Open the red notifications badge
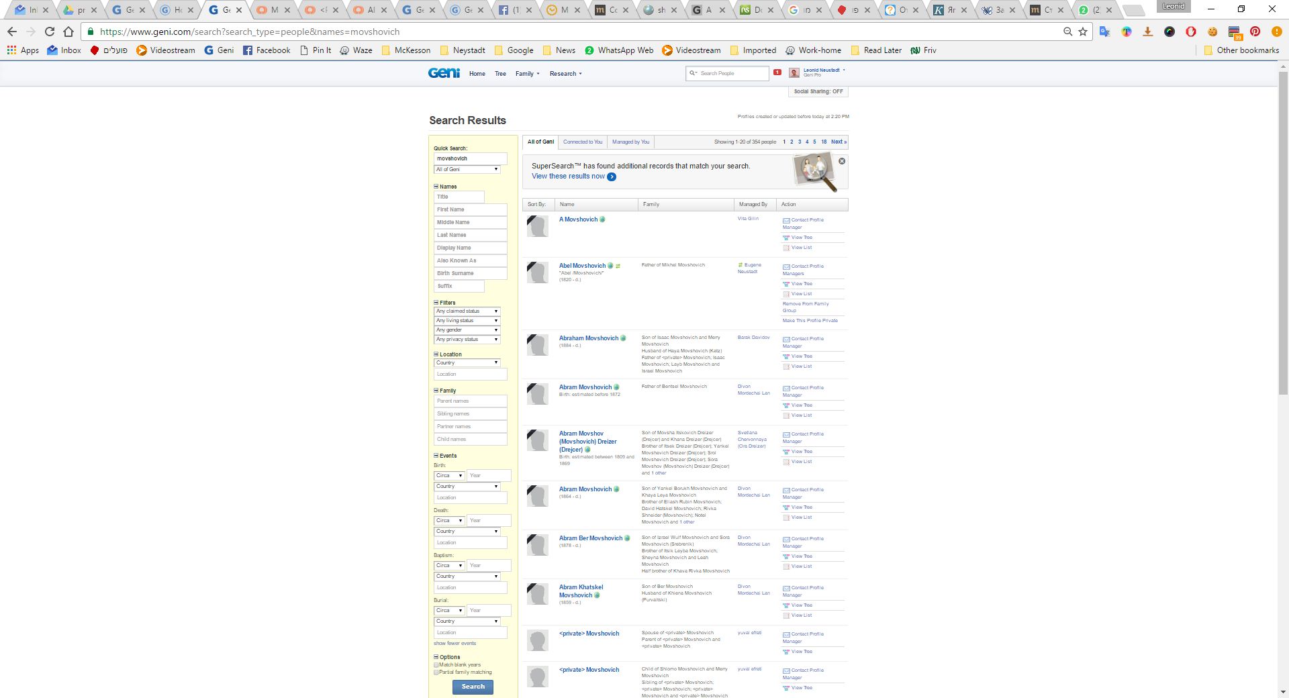Screen dimensions: 1289x698 [777, 72]
